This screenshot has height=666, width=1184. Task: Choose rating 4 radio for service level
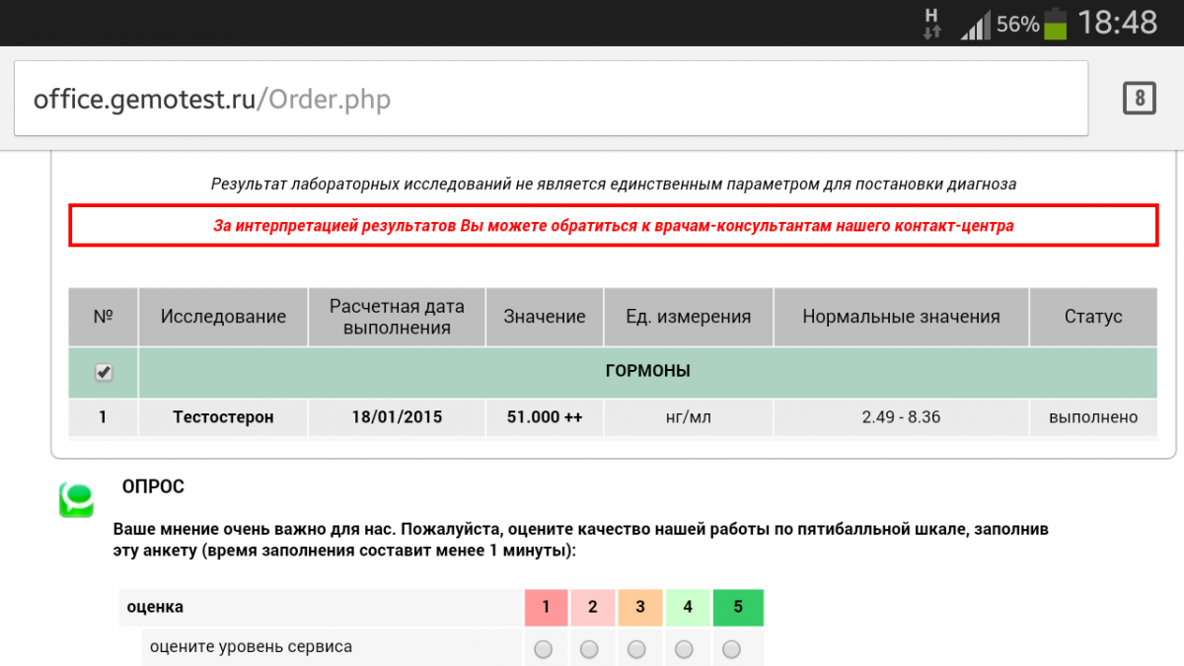point(684,648)
